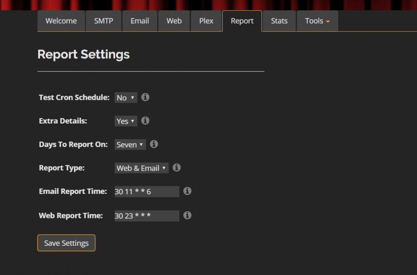The height and width of the screenshot is (275, 417).
Task: View info icon for Web Report Time
Action: [x=187, y=215]
